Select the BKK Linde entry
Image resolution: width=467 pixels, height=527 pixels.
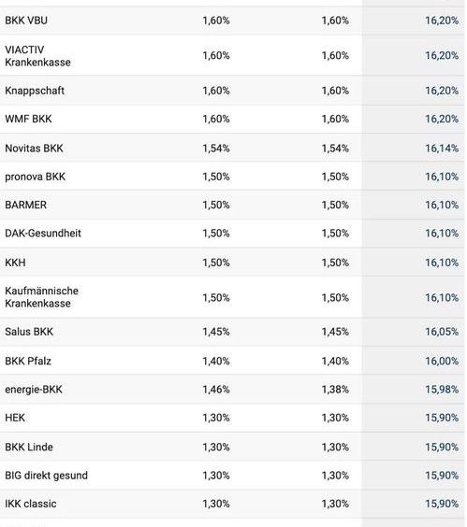tap(29, 448)
